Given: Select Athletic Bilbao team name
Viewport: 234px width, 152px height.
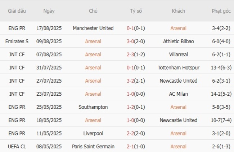Looking at the screenshot, I should 178,41.
